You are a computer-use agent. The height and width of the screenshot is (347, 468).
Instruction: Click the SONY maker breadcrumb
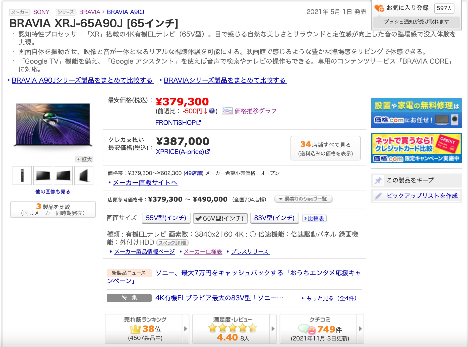[41, 12]
